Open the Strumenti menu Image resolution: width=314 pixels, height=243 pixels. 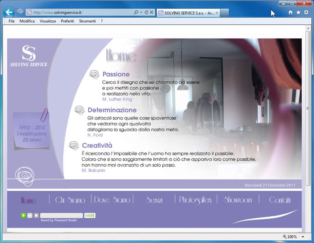pyautogui.click(x=87, y=21)
